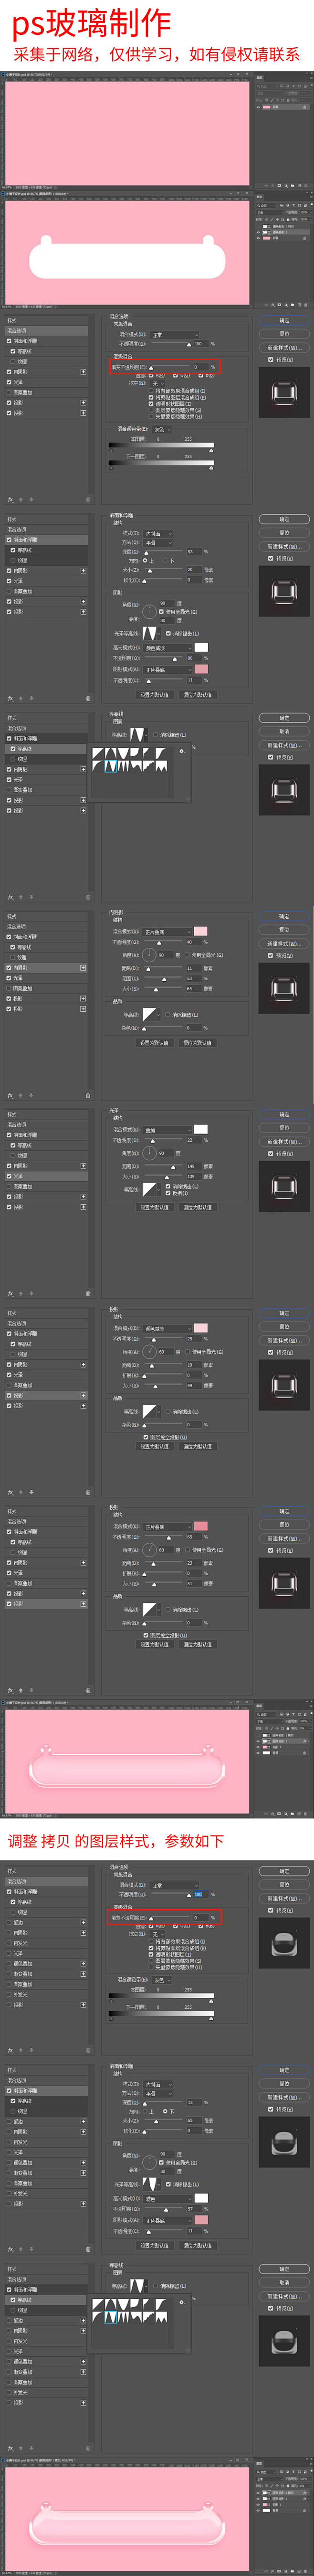Select 纹理 entry in Inner Shadow dialog's style list

[x=46, y=958]
